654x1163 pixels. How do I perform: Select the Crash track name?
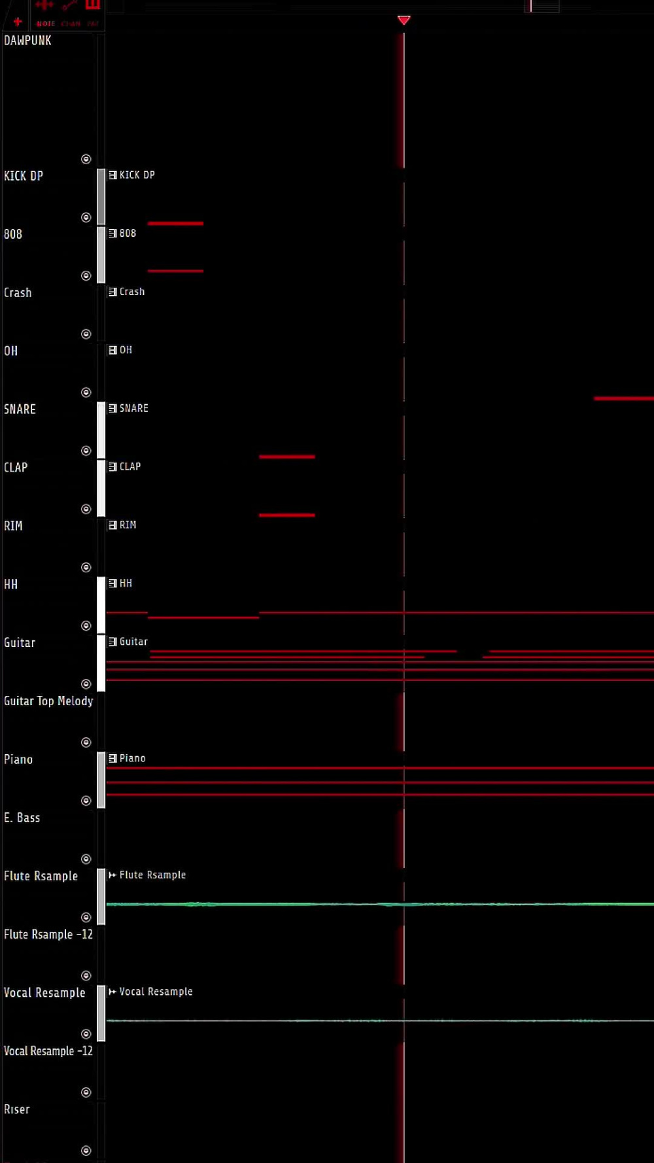(x=18, y=292)
